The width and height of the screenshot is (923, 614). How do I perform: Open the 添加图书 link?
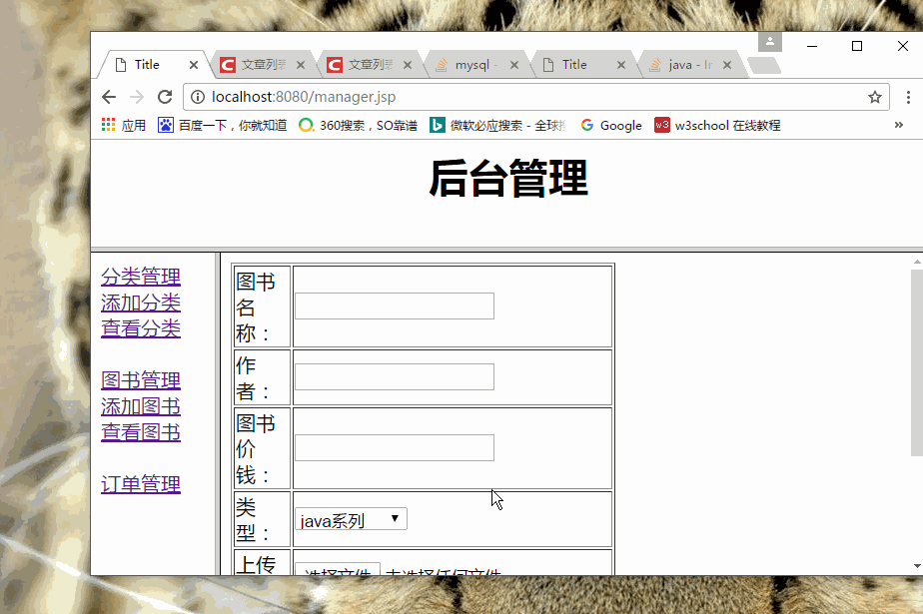pos(140,406)
